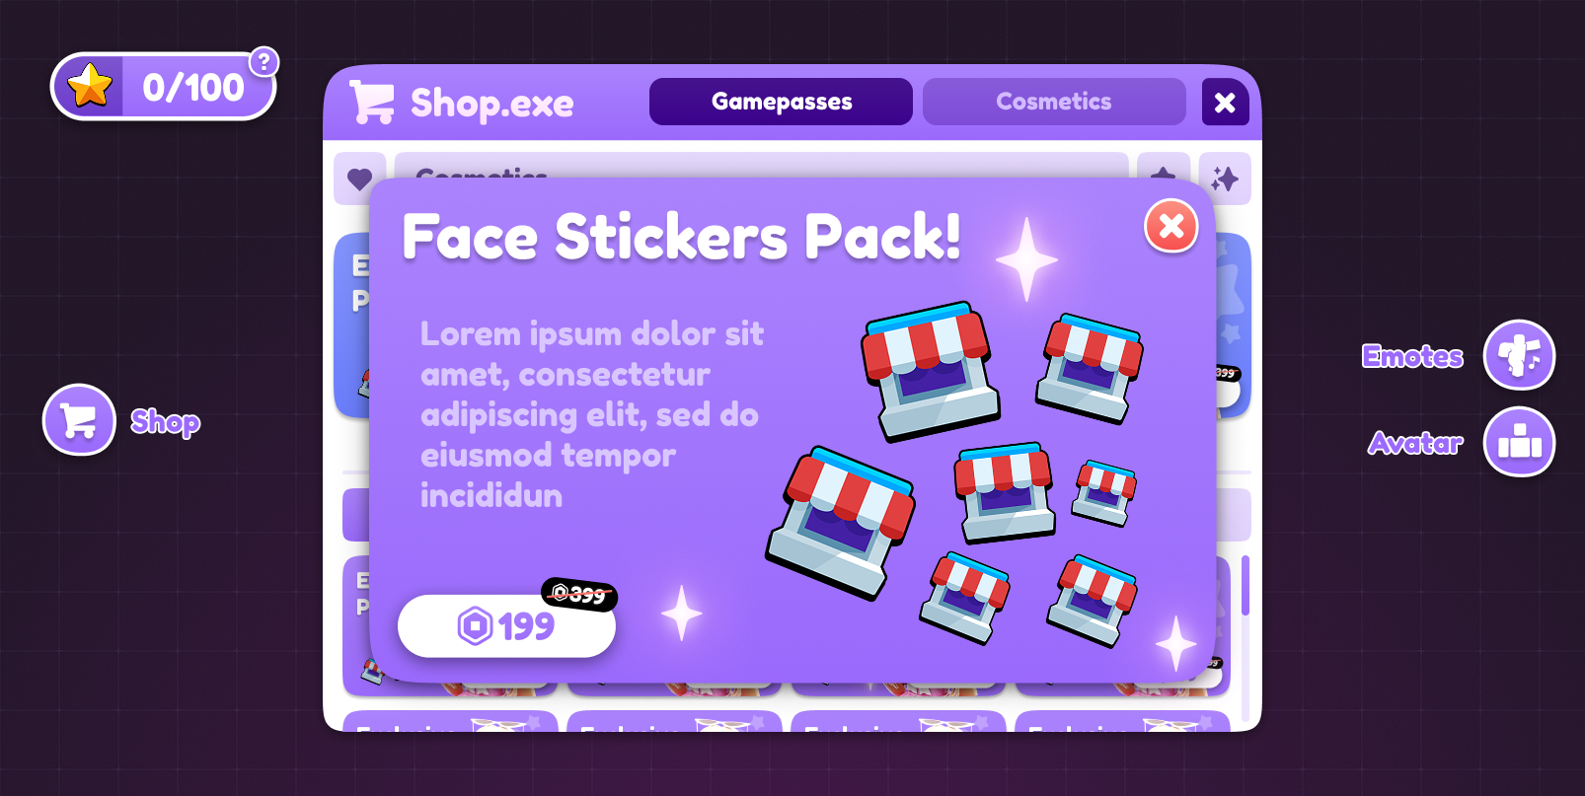Image resolution: width=1585 pixels, height=796 pixels.
Task: Click the question mark help badge
Action: pos(264,62)
